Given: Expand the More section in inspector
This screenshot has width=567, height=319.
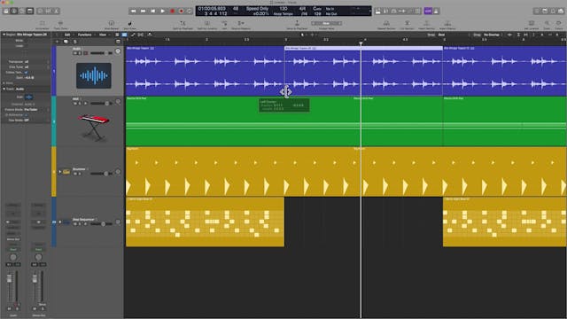Looking at the screenshot, I should [x=4, y=83].
